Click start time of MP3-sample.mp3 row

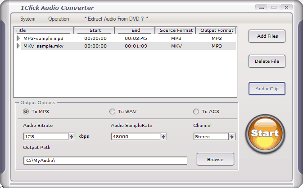[95, 38]
